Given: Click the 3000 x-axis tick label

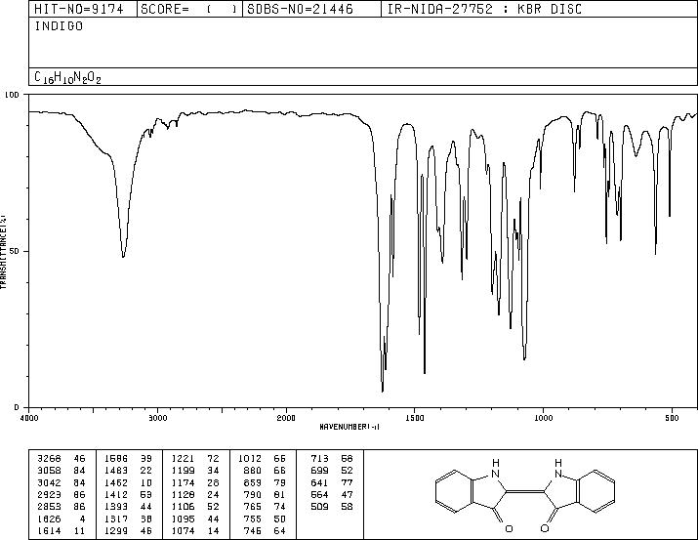Looking at the screenshot, I should [x=157, y=418].
